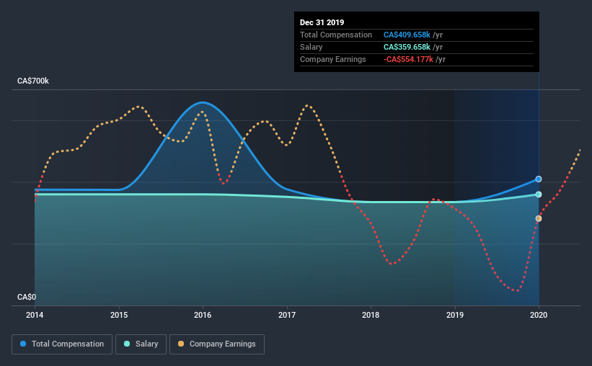
Task: Click the teal dot icon in Salary legend
Action: (x=127, y=344)
